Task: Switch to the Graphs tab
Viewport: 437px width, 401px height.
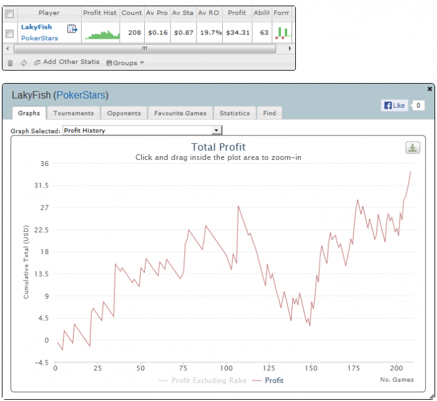Action: (29, 113)
